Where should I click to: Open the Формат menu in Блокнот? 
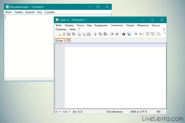pyautogui.click(x=30, y=12)
